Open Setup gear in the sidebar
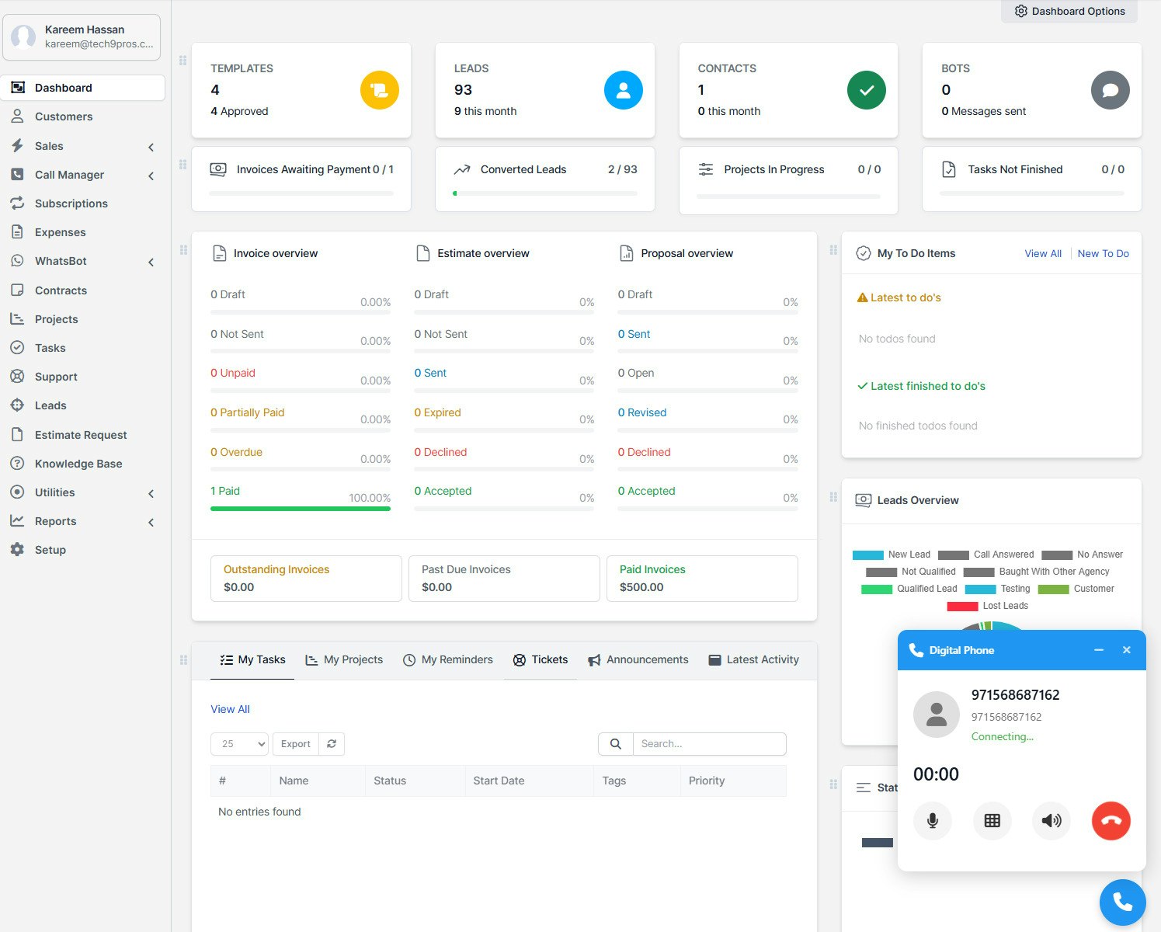The width and height of the screenshot is (1161, 932). [17, 550]
